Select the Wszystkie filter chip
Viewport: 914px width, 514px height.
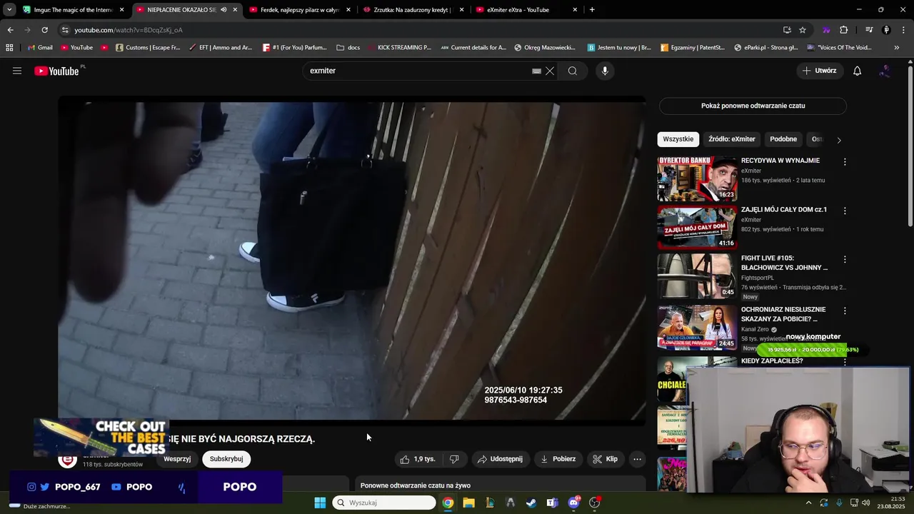point(678,139)
